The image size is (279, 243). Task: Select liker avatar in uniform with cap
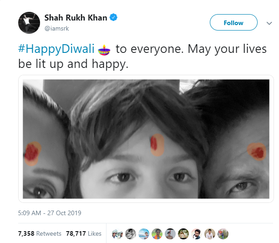[170, 234]
